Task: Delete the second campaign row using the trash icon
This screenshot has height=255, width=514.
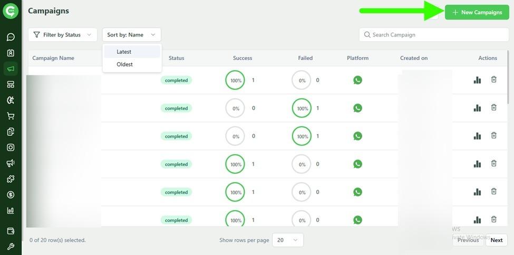Action: (x=493, y=107)
